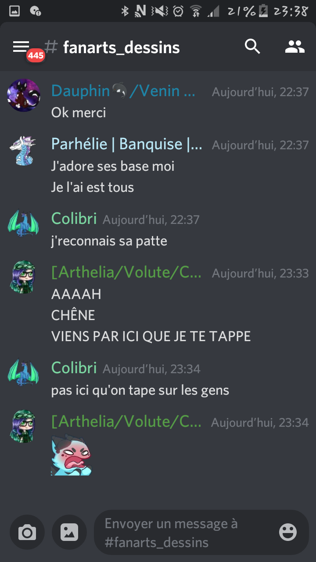Tap Arthelia's avatar on the 23:33 message
The width and height of the screenshot is (316, 562).
pos(24,277)
